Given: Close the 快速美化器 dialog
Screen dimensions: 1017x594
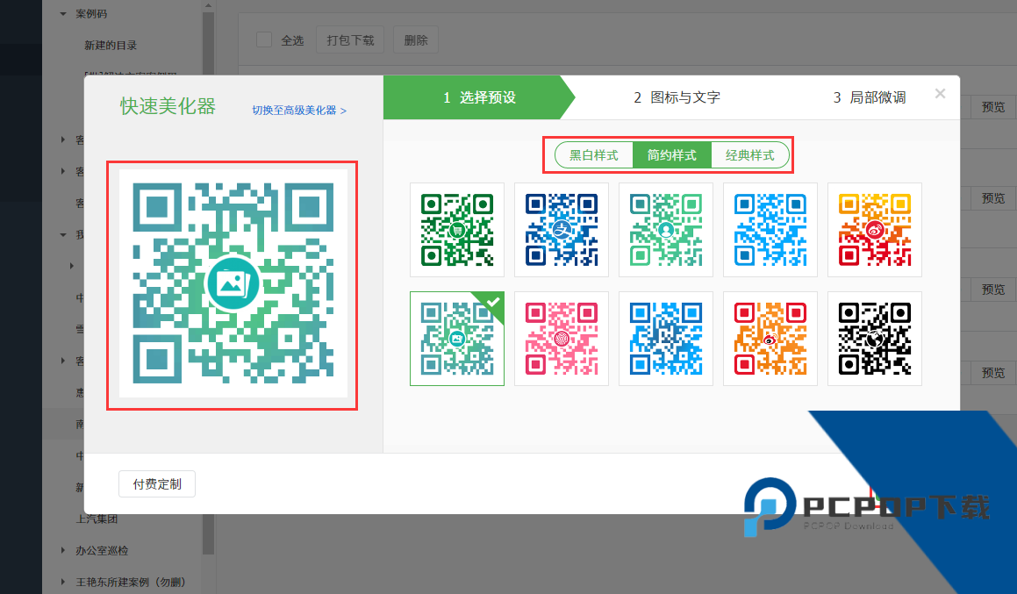Looking at the screenshot, I should [940, 94].
